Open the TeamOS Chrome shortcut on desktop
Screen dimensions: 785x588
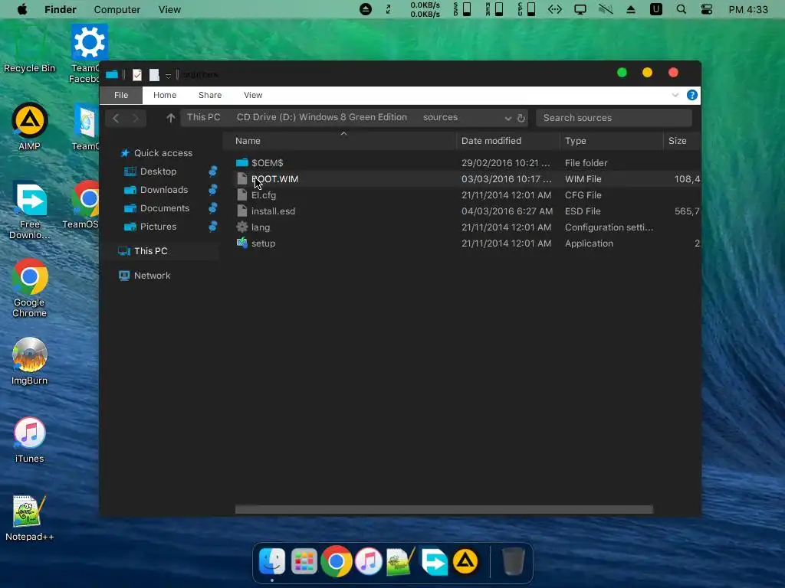[83, 204]
